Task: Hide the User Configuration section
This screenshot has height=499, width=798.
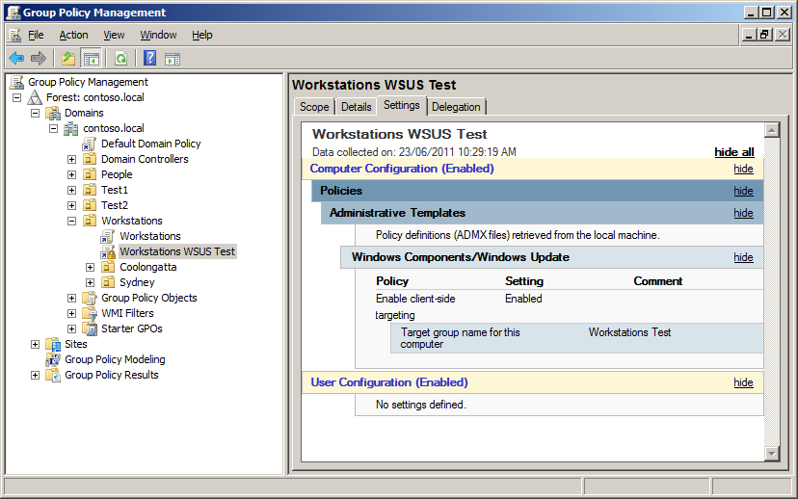Action: click(x=743, y=382)
